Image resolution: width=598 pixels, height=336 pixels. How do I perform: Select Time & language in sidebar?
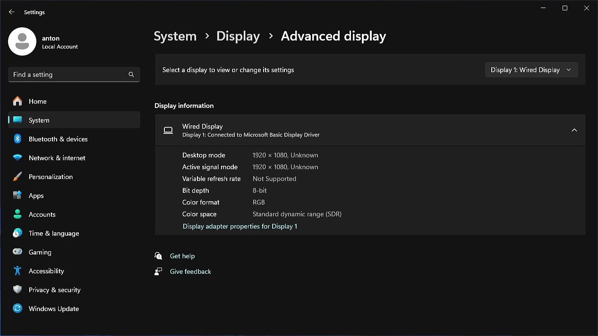pyautogui.click(x=53, y=233)
